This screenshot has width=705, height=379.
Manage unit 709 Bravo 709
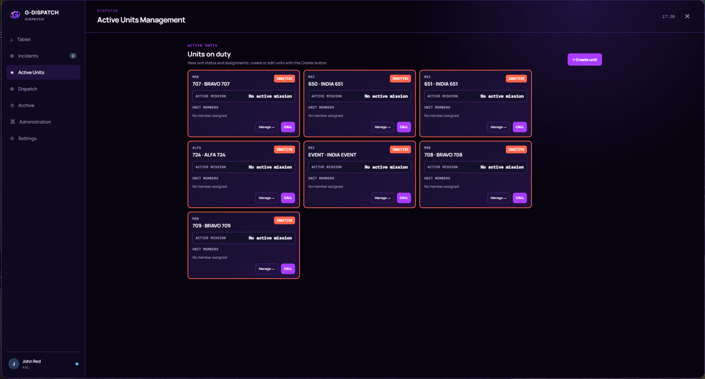[266, 269]
